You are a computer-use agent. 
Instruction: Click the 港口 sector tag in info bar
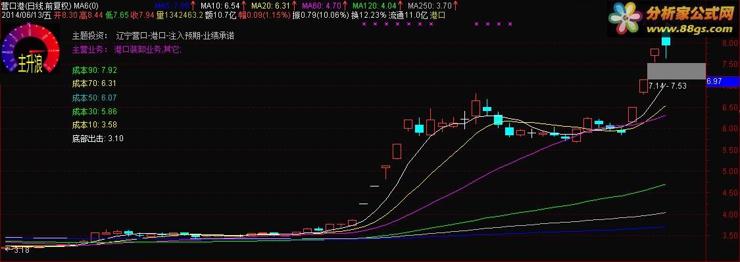tap(437, 15)
